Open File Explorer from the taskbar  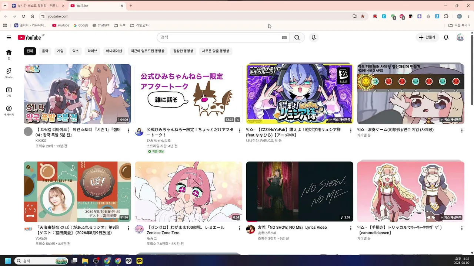[85, 261]
